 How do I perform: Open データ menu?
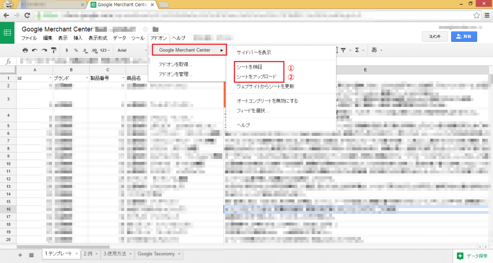(x=119, y=38)
